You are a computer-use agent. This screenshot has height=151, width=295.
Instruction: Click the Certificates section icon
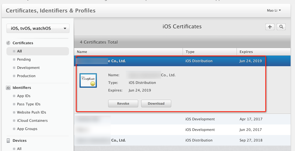point(8,43)
